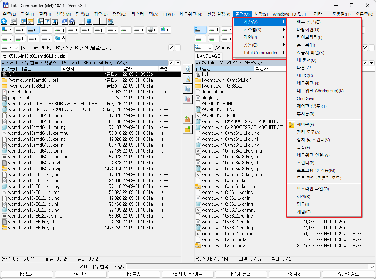Choose OneDrive from submenu
Viewport: 376px width, 279px height.
click(x=324, y=99)
